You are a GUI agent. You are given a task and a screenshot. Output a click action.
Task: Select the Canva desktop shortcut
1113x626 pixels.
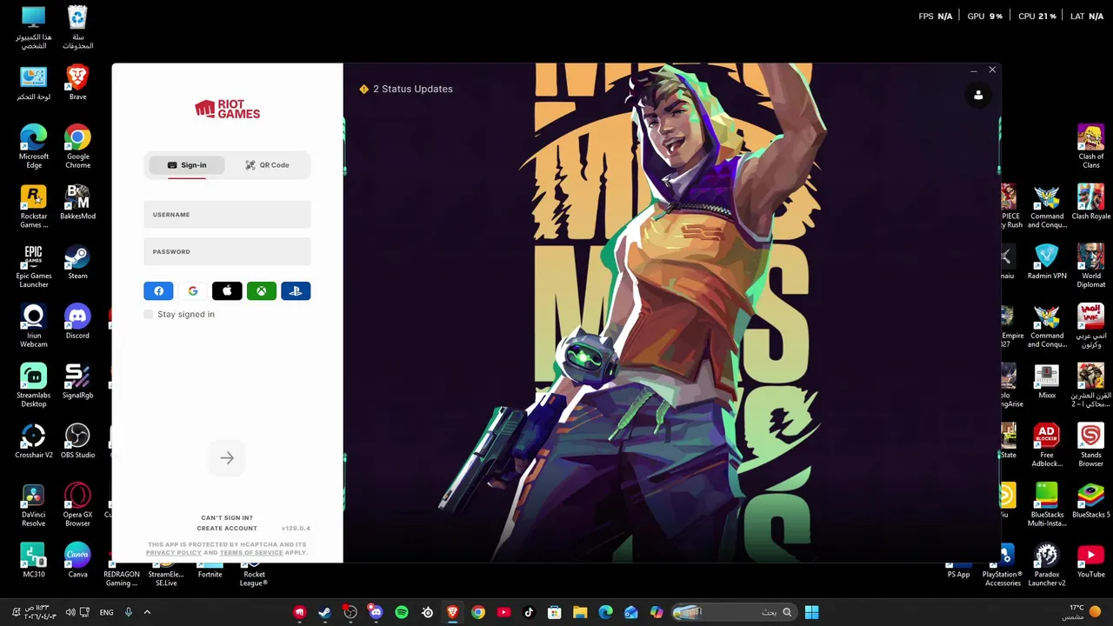(x=77, y=561)
